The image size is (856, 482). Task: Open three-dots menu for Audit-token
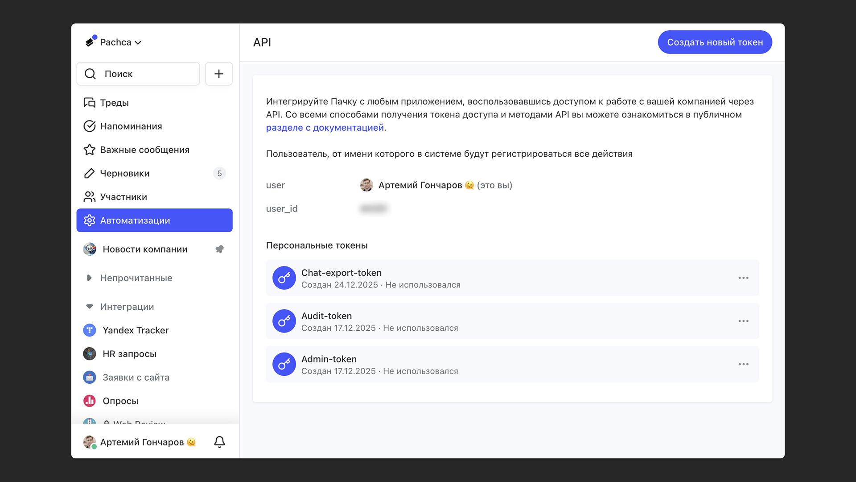coord(743,321)
